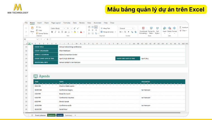Click the Redo arrow icon
Viewport: 212px width, 120px height.
point(26,32)
